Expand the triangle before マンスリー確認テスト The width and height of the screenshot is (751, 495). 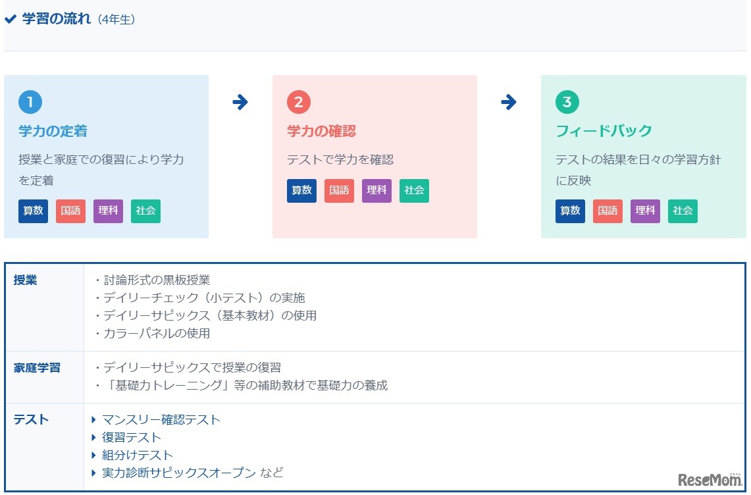(x=93, y=419)
